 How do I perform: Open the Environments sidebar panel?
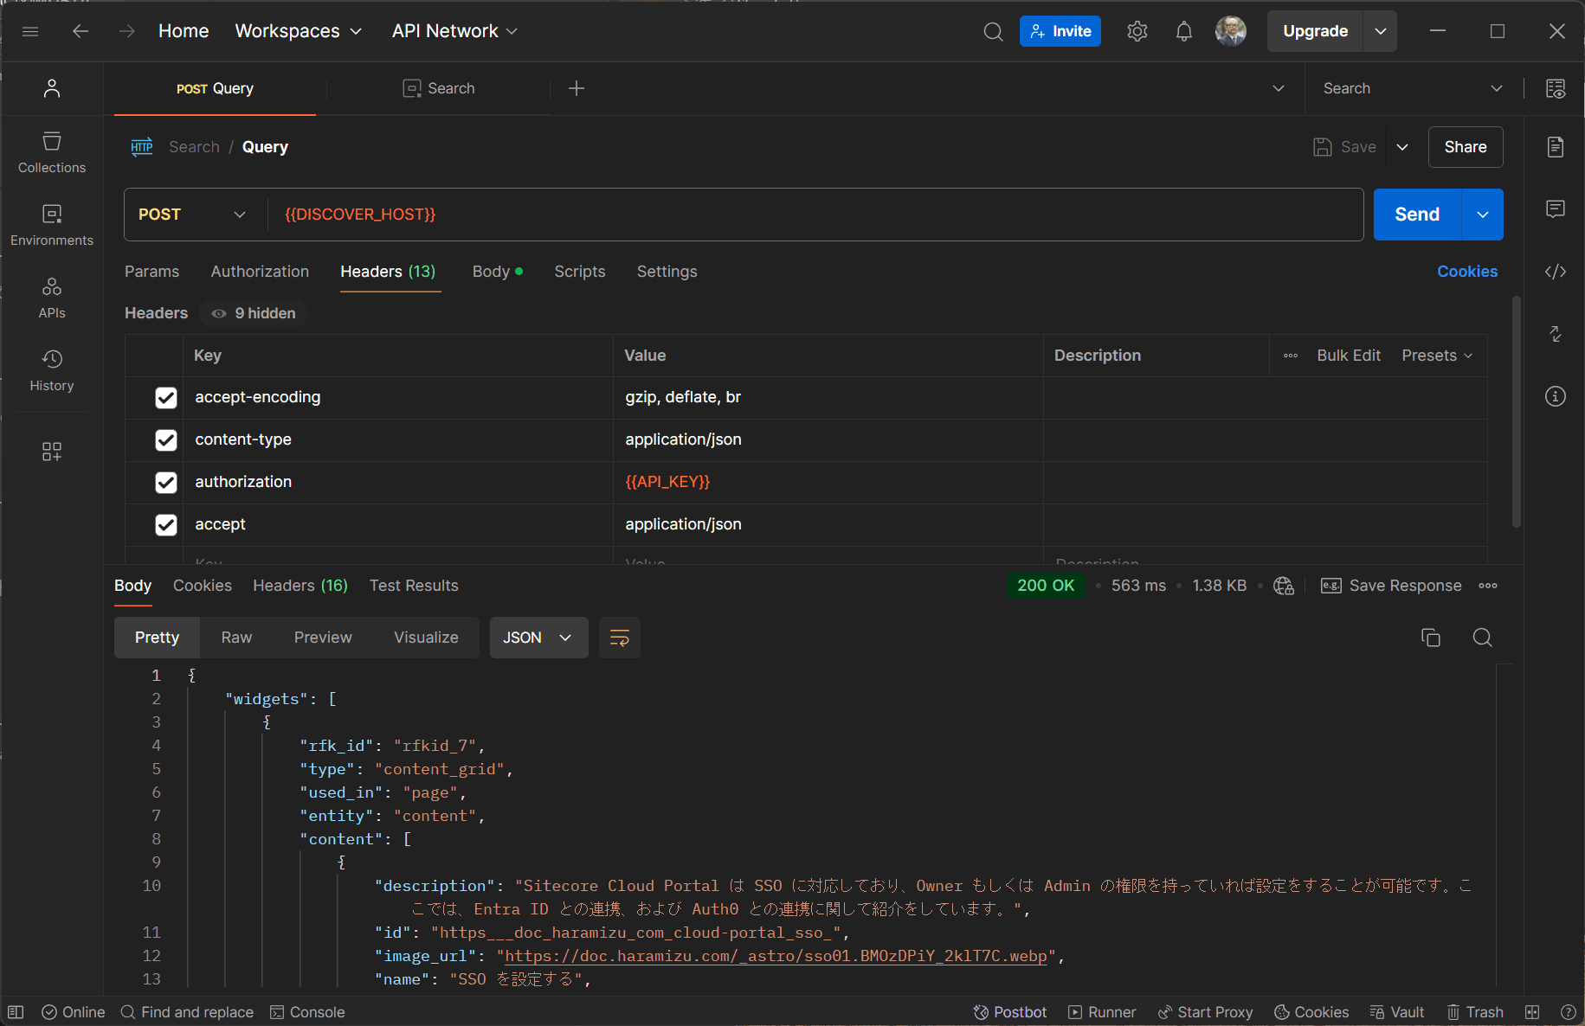click(x=52, y=225)
